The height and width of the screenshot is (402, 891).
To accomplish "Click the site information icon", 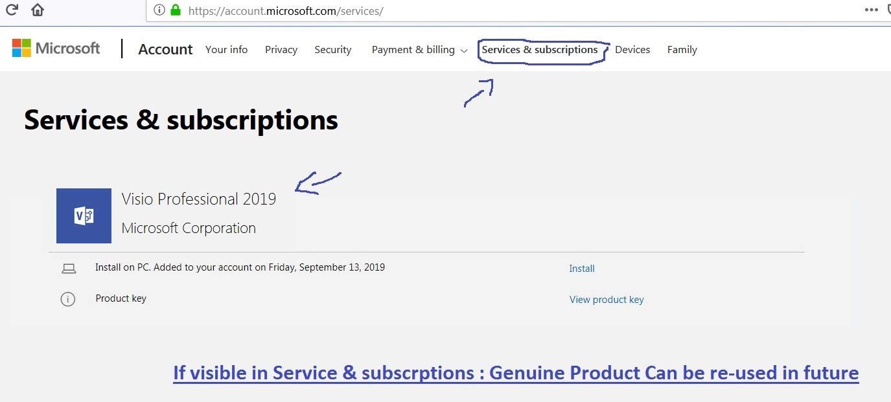I will click(x=159, y=10).
